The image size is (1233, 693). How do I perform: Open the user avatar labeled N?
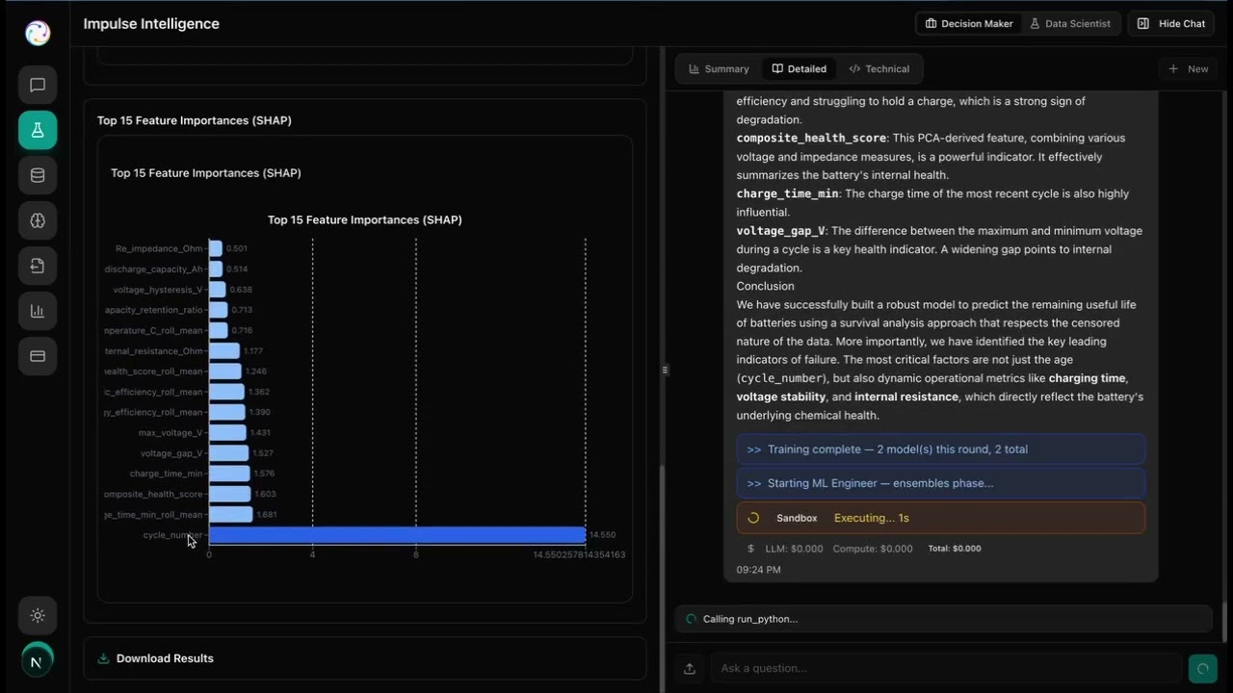(x=38, y=661)
